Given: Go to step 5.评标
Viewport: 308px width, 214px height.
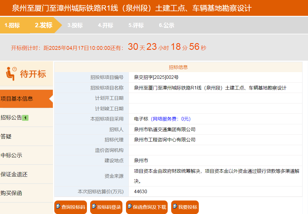Looking at the screenshot, I should [136, 25].
